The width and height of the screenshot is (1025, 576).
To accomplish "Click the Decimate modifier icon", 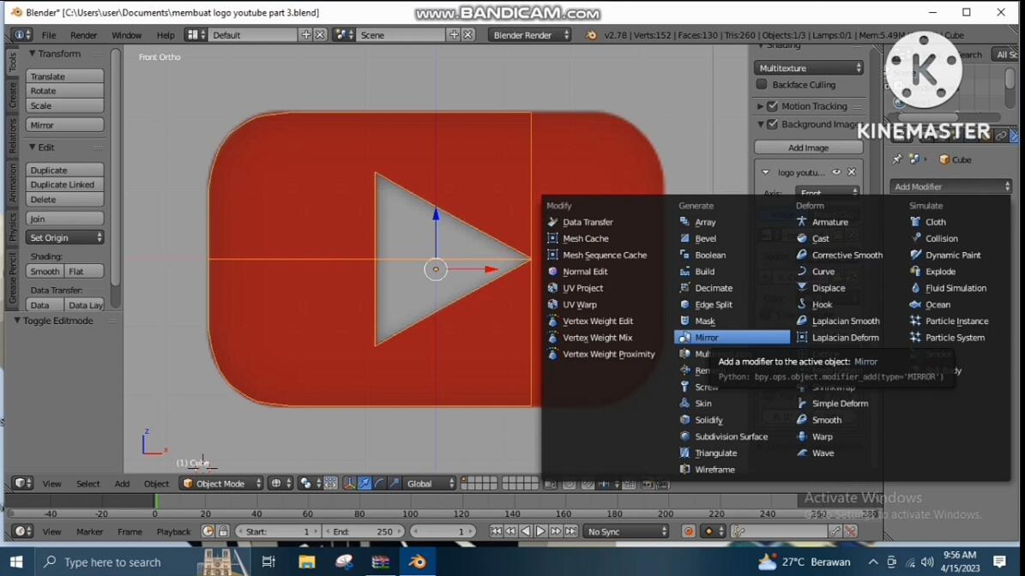I will tap(684, 287).
